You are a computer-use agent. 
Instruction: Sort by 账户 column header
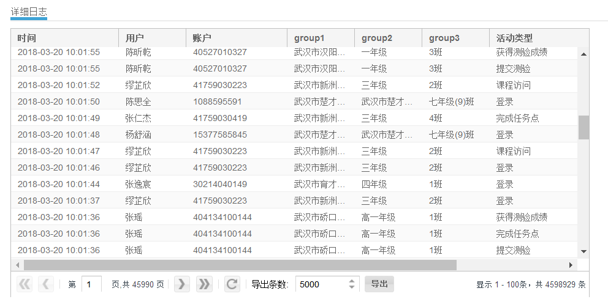(x=237, y=38)
